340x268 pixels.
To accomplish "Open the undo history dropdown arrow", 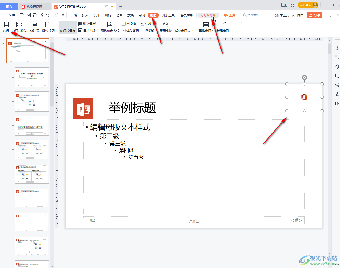I will (52, 15).
